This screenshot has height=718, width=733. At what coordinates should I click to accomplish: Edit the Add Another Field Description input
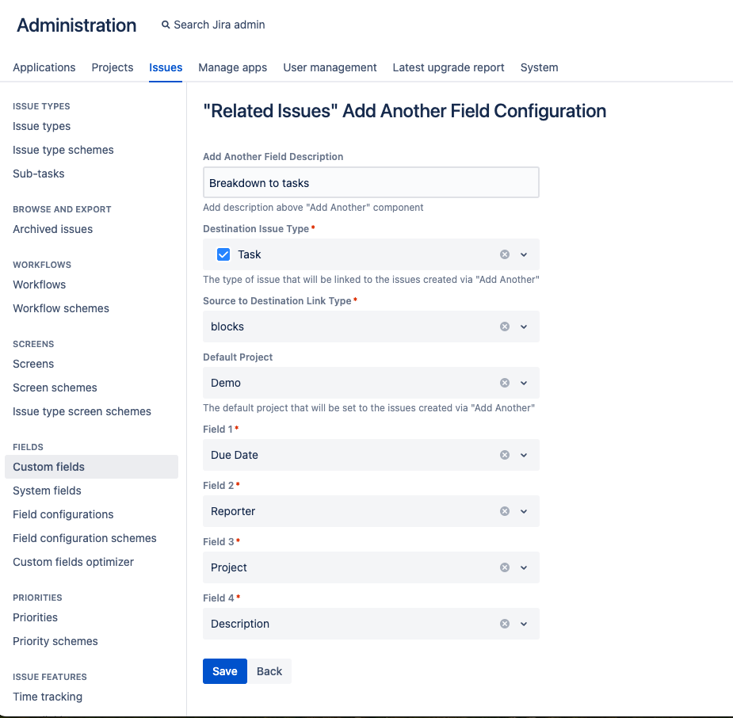371,182
